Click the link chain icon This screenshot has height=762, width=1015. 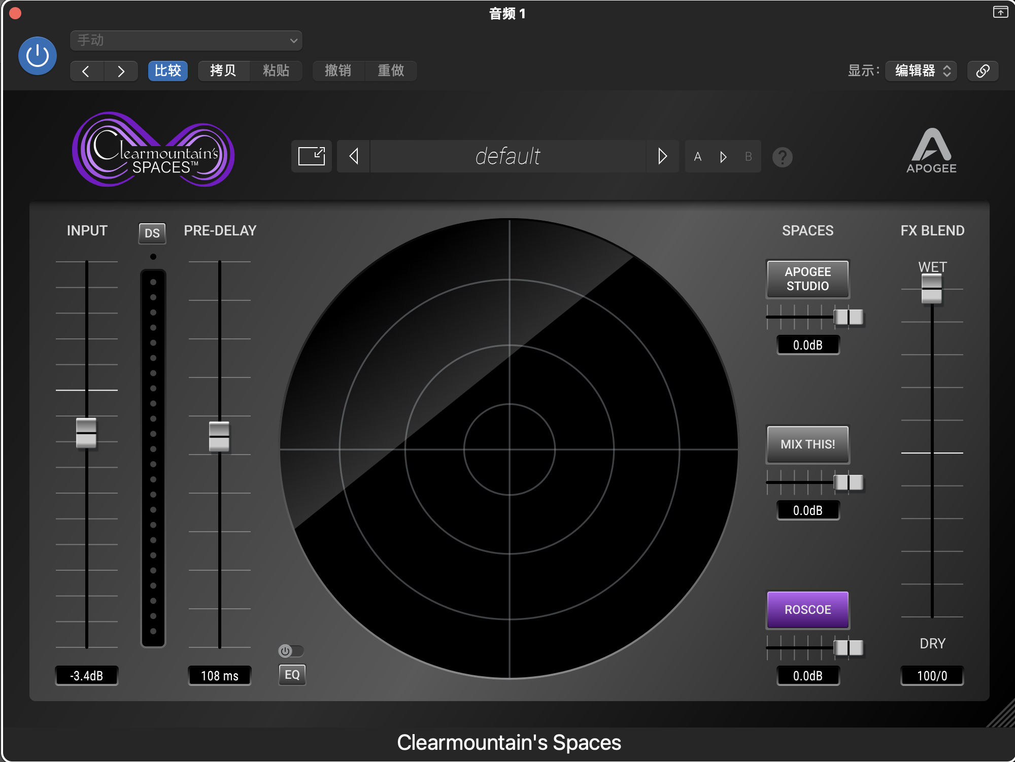(x=983, y=71)
